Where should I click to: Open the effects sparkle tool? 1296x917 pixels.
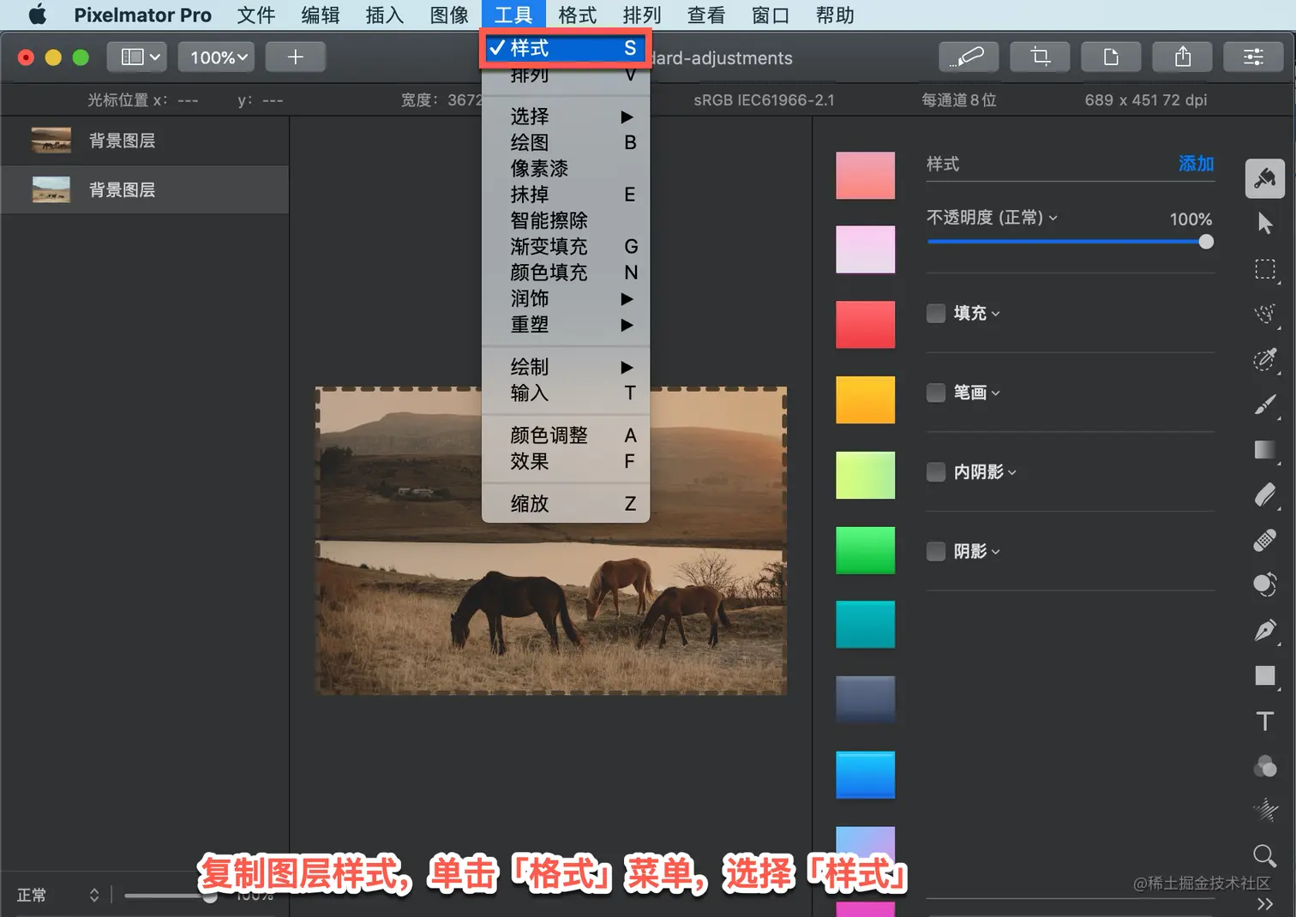[1264, 810]
